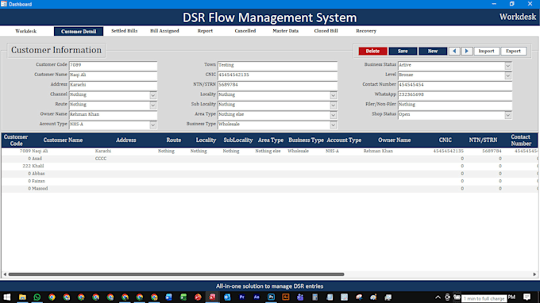This screenshot has height=303, width=540.
Task: Click the Town field showing Testing
Action: tap(278, 65)
